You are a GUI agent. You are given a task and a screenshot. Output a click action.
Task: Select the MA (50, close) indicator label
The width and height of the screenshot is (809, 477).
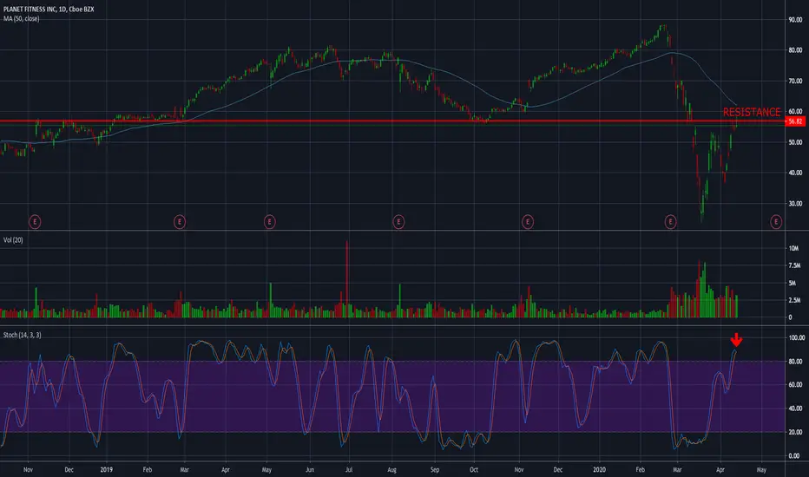[21, 18]
